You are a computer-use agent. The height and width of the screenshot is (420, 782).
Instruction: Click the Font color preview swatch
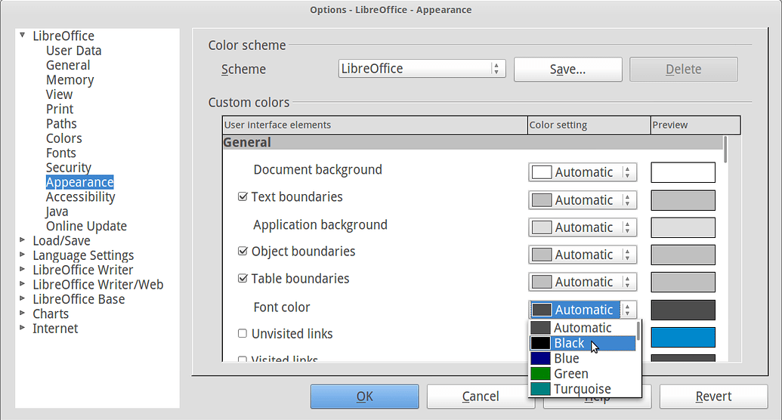click(x=683, y=310)
